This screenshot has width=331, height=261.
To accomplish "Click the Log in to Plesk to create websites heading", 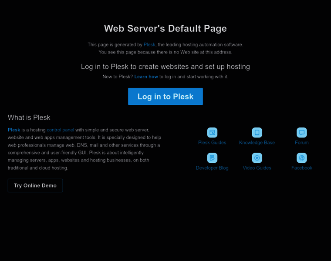I will coord(165,67).
